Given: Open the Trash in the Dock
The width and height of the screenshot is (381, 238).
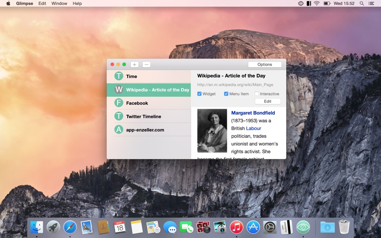Looking at the screenshot, I should click(344, 227).
